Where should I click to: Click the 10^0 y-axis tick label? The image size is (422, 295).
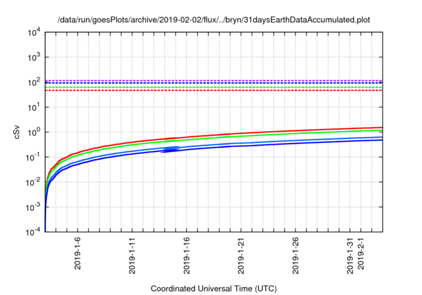[34, 132]
